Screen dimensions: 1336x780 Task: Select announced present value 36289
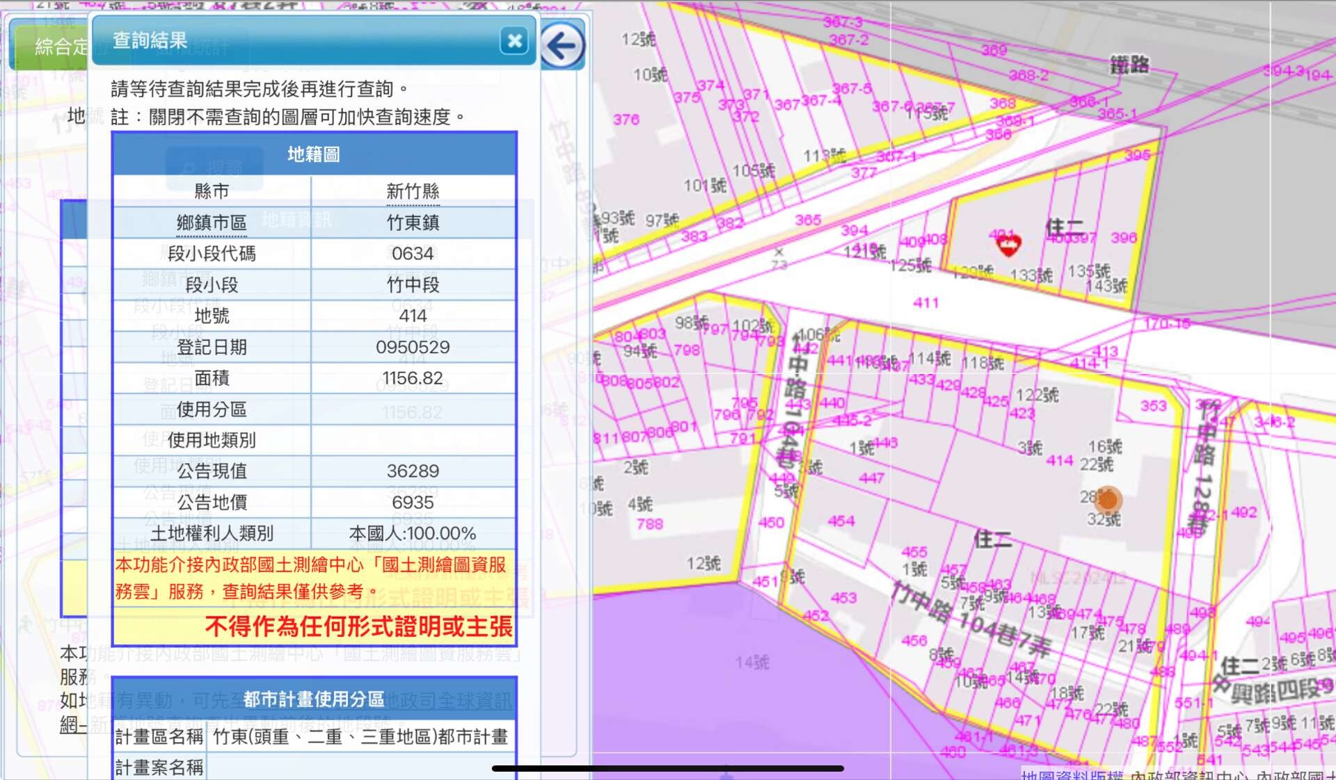pyautogui.click(x=413, y=471)
